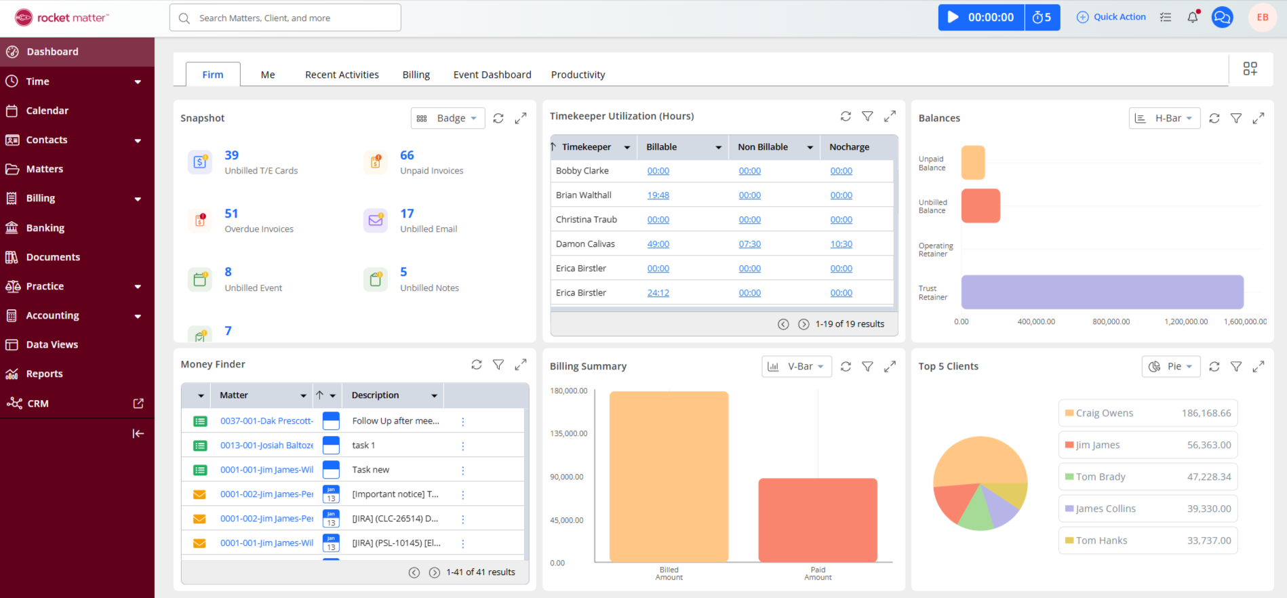Screen dimensions: 1287x598
Task: Open the Snapshot Badge view dropdown
Action: pos(448,118)
